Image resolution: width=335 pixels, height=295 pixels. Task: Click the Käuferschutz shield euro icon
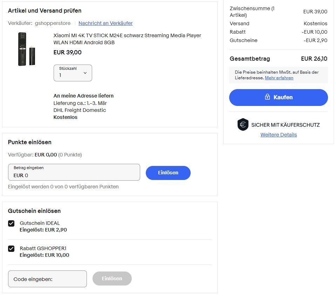coord(243,125)
